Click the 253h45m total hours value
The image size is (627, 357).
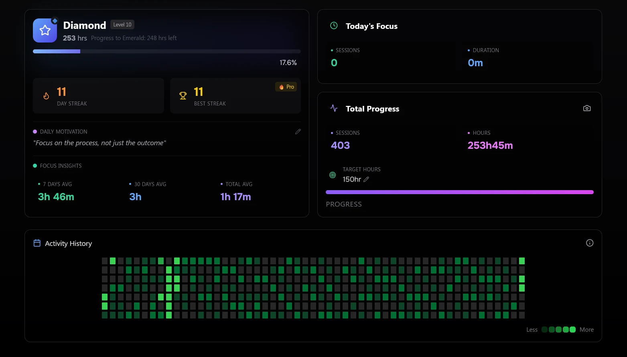(x=490, y=146)
